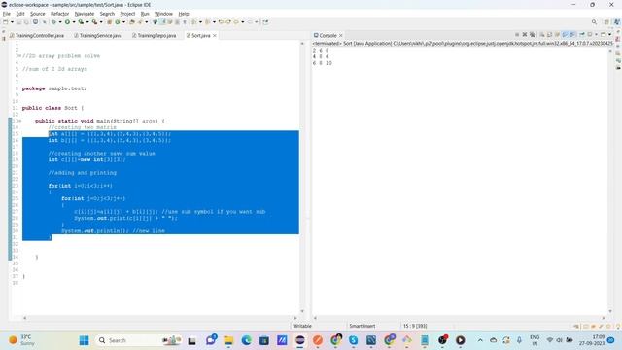The image size is (622, 350).
Task: Toggle Show Console on Standard Error
Action: [572, 35]
